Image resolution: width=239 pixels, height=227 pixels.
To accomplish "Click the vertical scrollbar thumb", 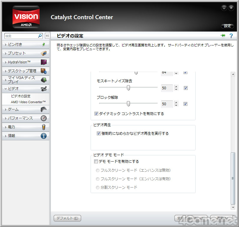I will [233, 178].
